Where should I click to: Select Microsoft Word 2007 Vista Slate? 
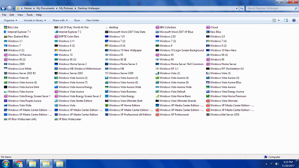pyautogui.click(x=125, y=32)
